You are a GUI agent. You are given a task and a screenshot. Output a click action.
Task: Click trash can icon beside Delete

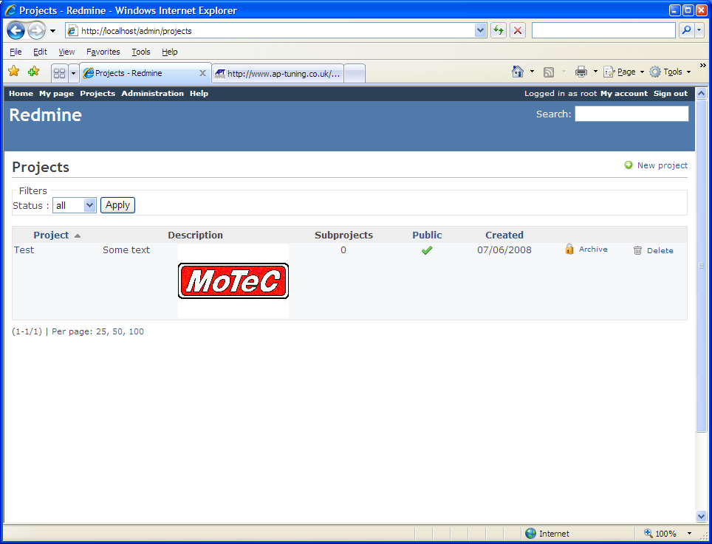pyautogui.click(x=637, y=250)
